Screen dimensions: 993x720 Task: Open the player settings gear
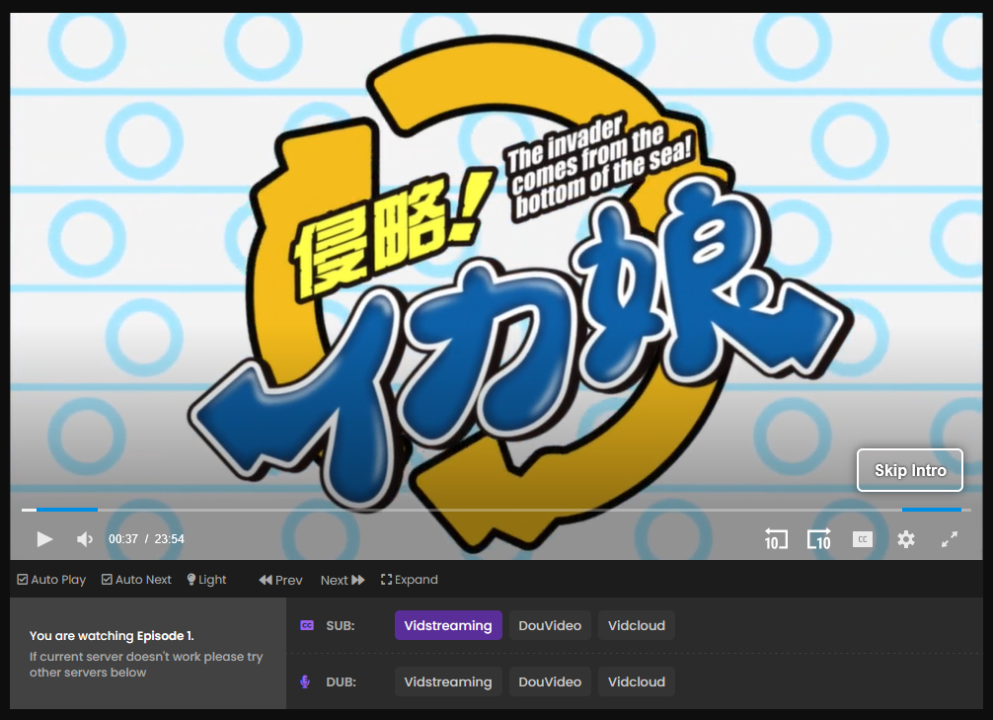click(x=906, y=539)
